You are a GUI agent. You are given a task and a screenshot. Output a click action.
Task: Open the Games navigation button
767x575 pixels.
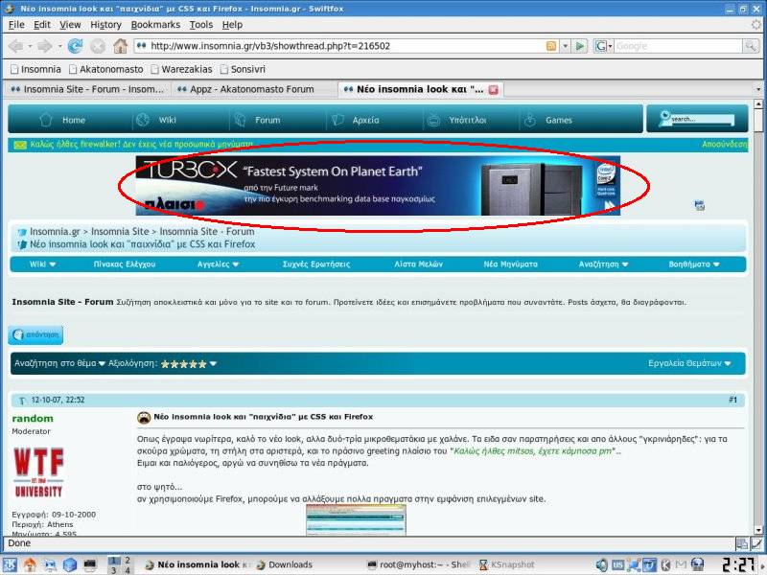point(547,120)
